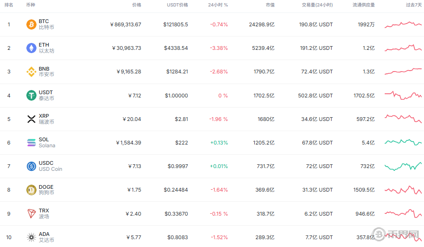The width and height of the screenshot is (424, 247).
Task: Sort by the 市值 column header
Action: (x=270, y=5)
